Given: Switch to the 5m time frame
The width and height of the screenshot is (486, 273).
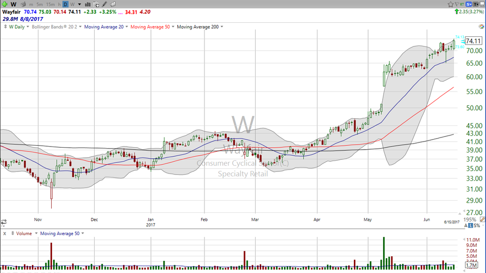Looking at the screenshot, I should point(39,5).
